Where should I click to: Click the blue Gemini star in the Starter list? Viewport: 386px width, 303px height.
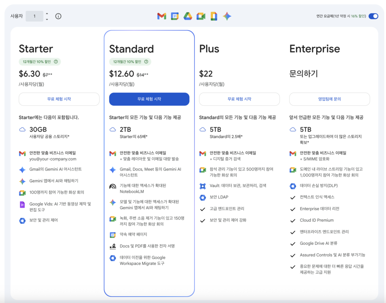(22, 169)
